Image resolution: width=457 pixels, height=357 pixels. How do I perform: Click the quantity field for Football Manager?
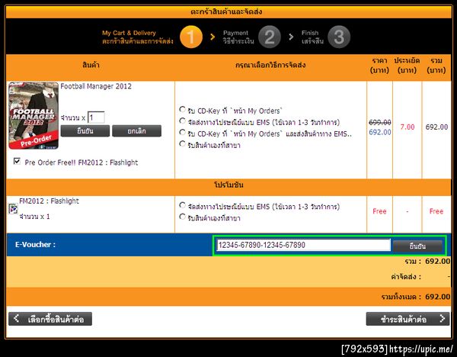pyautogui.click(x=96, y=117)
